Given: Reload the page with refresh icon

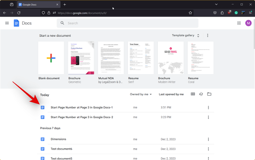Looking at the screenshot, I should 19,13.
